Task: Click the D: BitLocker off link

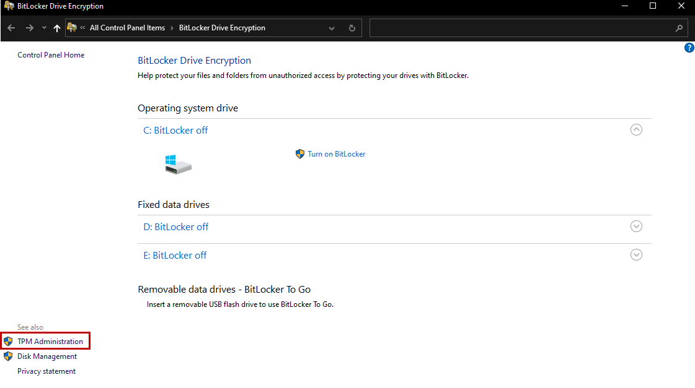Action: pyautogui.click(x=176, y=227)
